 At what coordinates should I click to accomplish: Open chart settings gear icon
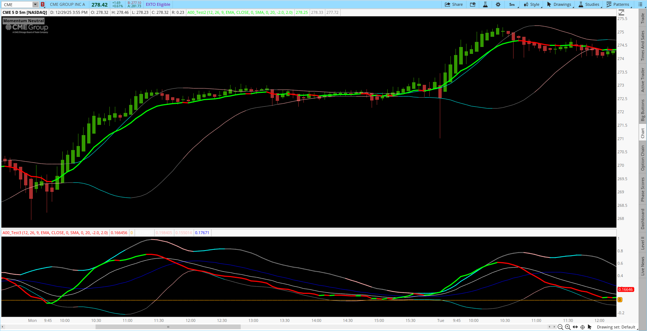[498, 4]
